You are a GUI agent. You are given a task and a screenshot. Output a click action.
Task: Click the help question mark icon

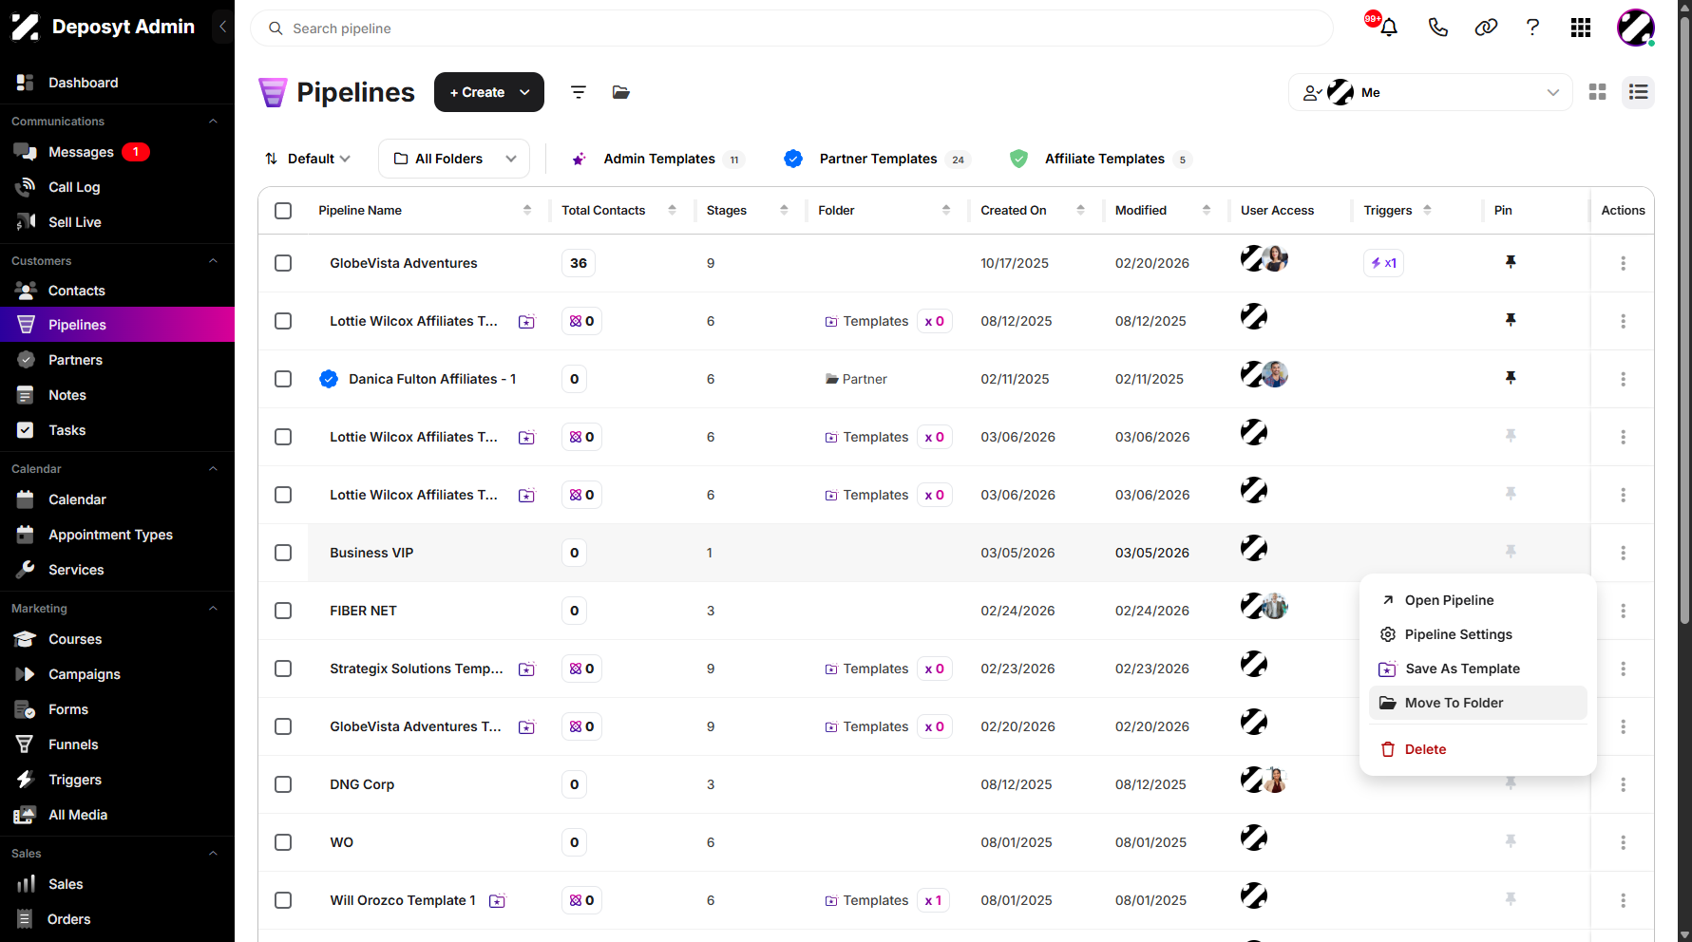click(1532, 28)
